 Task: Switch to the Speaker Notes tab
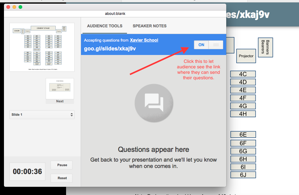[x=149, y=26]
